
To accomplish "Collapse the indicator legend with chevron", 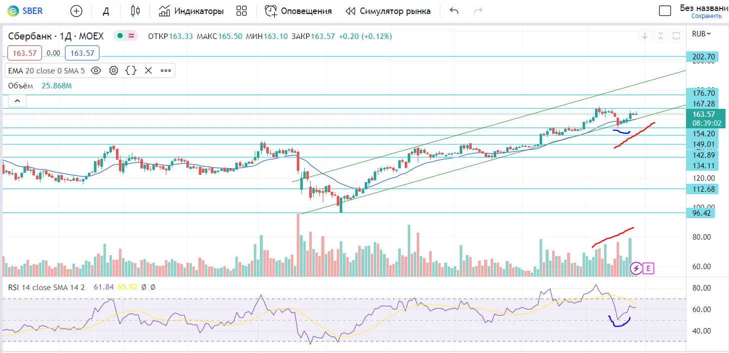I will pos(17,101).
